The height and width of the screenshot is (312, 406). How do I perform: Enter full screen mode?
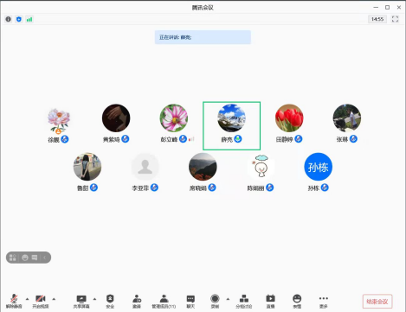tap(395, 19)
